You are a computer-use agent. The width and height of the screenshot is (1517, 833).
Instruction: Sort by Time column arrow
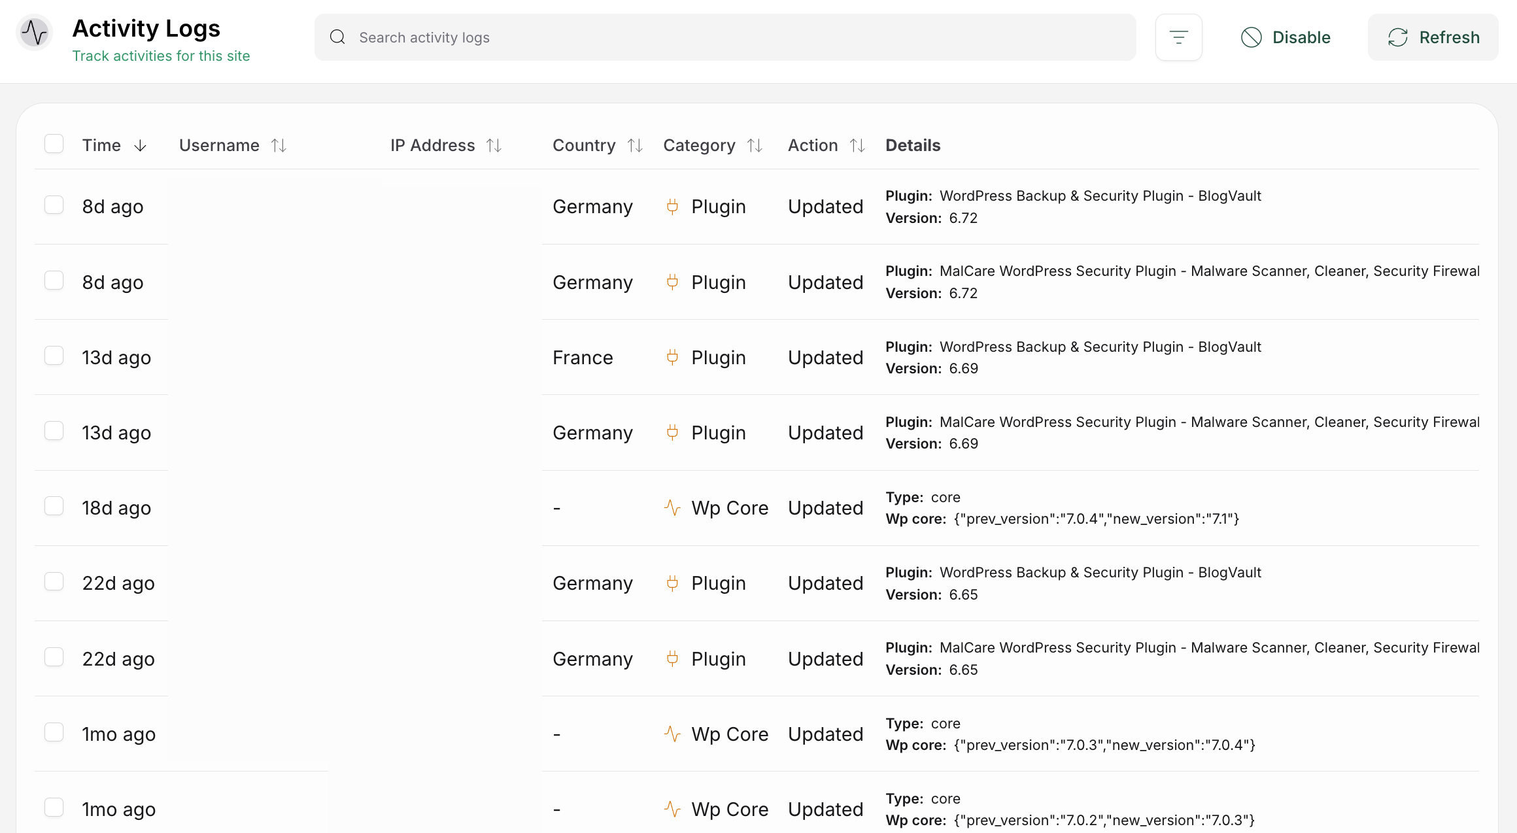coord(140,146)
